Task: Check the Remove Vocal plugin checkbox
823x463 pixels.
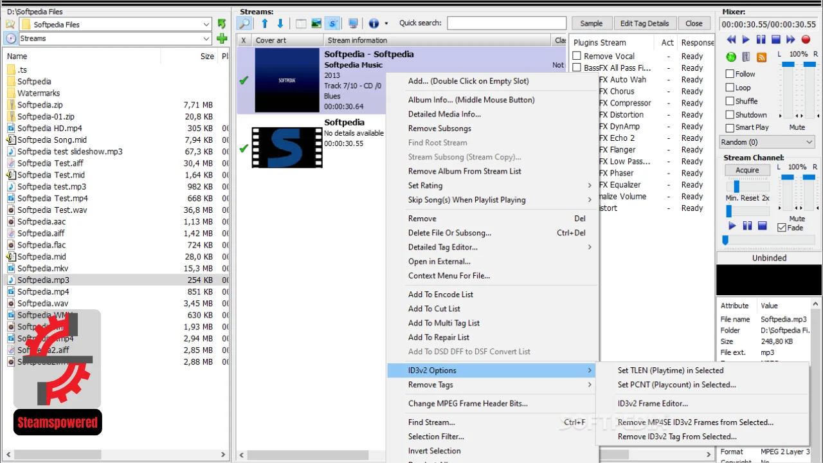Action: pyautogui.click(x=577, y=56)
